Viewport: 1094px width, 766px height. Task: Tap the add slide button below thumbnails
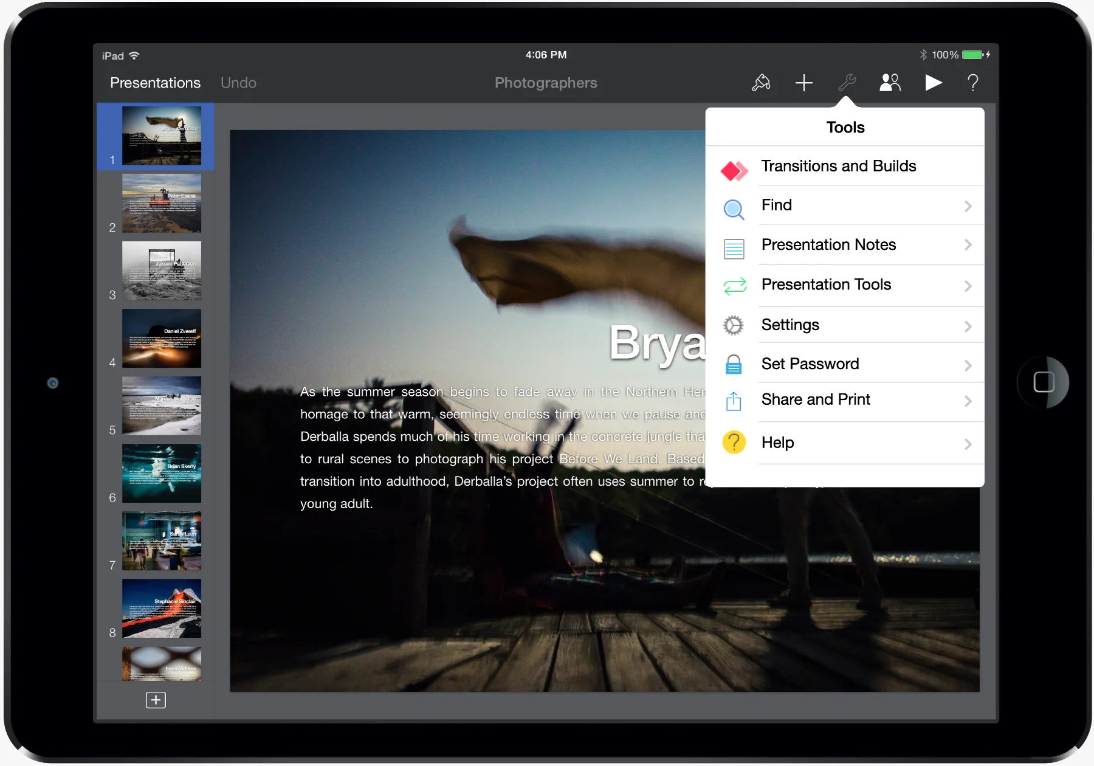(156, 700)
